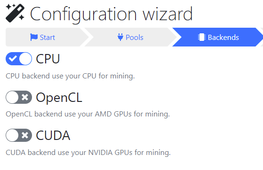Screen dimensions: 263x170
Task: Open the Pools wizard step
Action: tap(130, 37)
